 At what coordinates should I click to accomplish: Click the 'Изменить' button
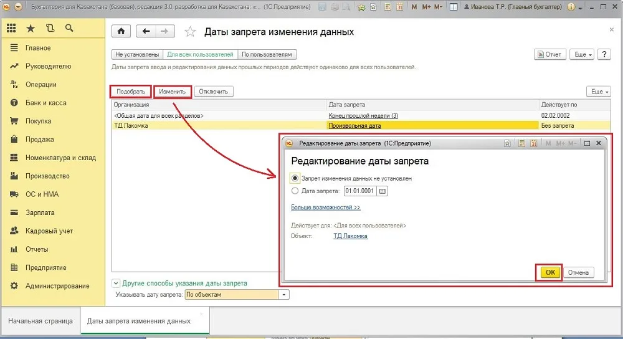pos(172,92)
